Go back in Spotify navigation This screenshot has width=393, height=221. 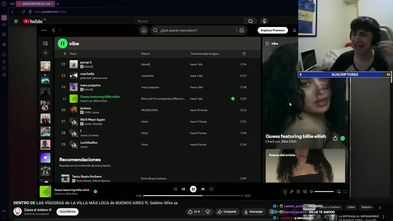point(53,30)
